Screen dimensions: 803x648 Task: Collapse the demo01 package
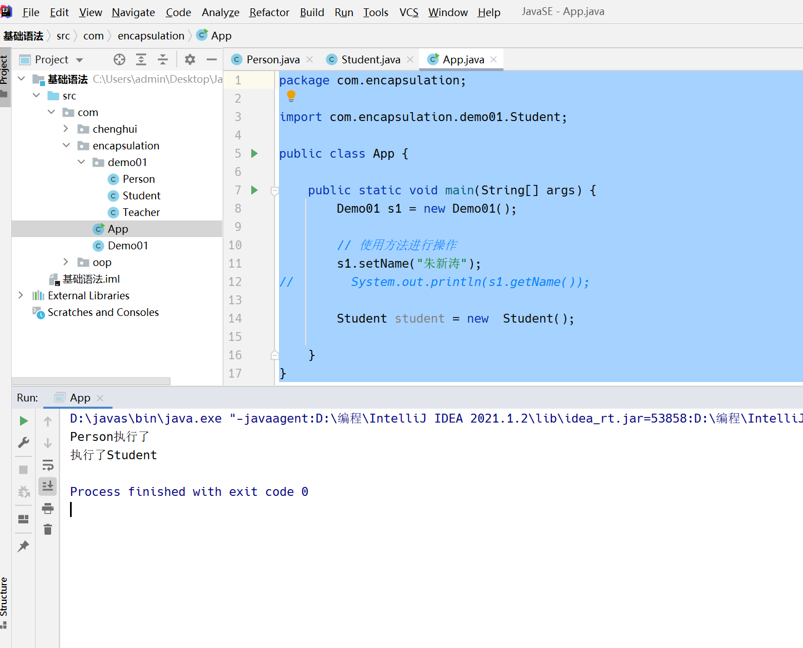tap(81, 162)
